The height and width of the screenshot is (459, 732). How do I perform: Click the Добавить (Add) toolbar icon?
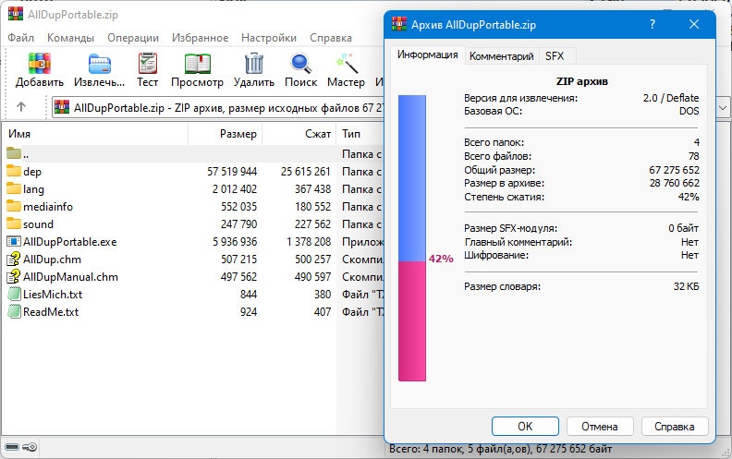tap(39, 64)
